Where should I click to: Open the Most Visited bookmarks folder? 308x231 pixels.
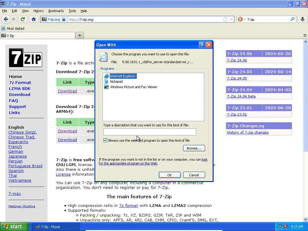13,29
